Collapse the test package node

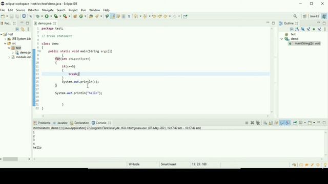click(x=9, y=48)
